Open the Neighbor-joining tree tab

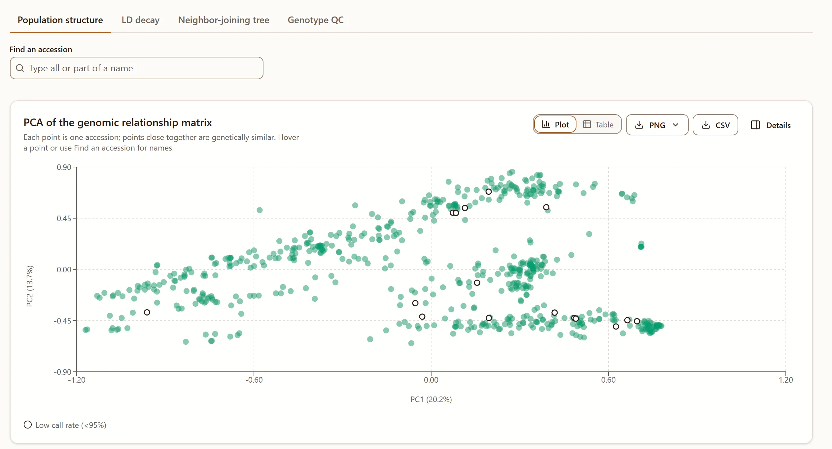pos(224,20)
